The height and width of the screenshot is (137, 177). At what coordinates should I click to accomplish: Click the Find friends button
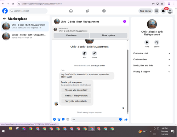tap(145, 11)
